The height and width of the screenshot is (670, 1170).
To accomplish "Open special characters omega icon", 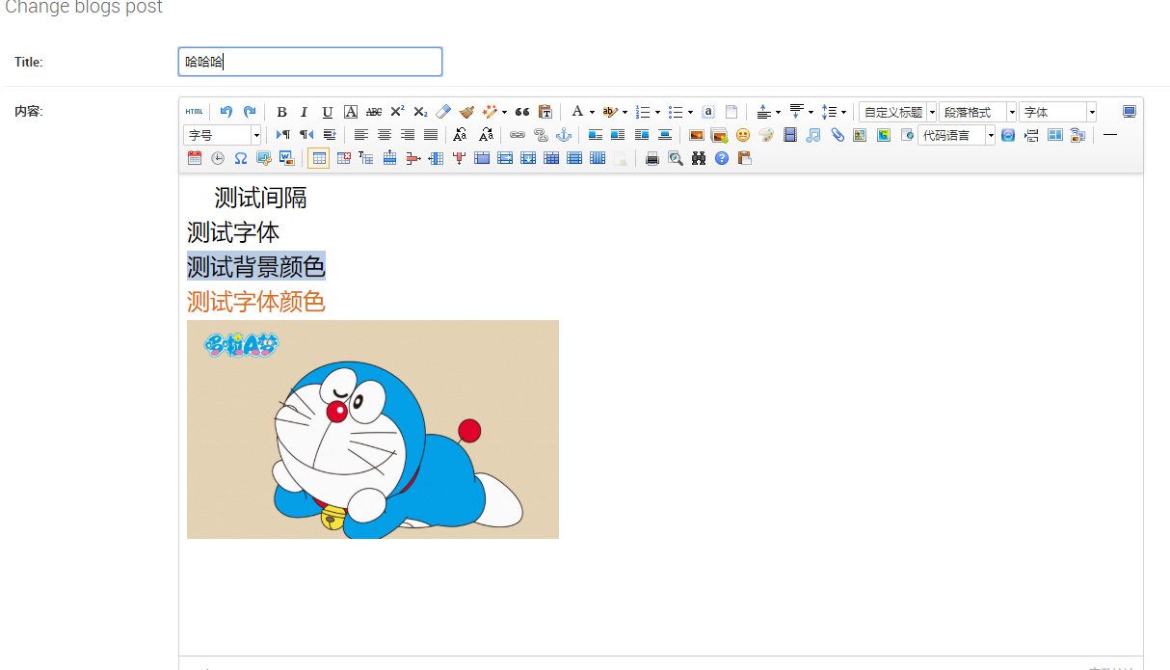I will coord(241,158).
